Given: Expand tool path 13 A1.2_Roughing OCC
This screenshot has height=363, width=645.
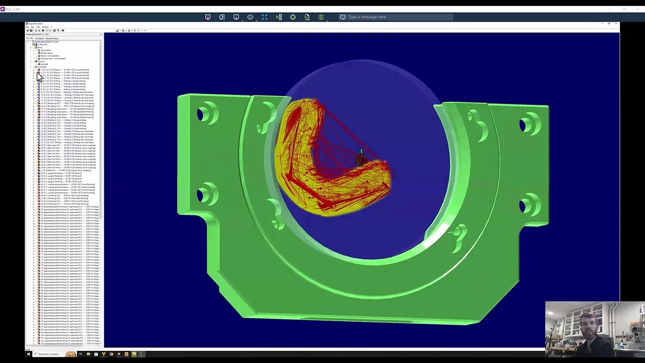Looking at the screenshot, I should coord(34,103).
